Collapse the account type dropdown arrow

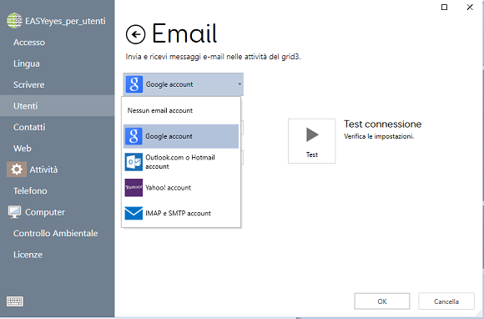239,84
